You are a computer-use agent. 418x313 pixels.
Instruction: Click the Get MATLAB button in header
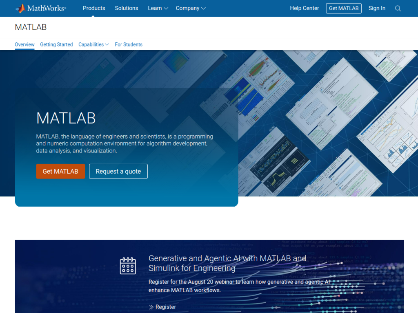(344, 8)
